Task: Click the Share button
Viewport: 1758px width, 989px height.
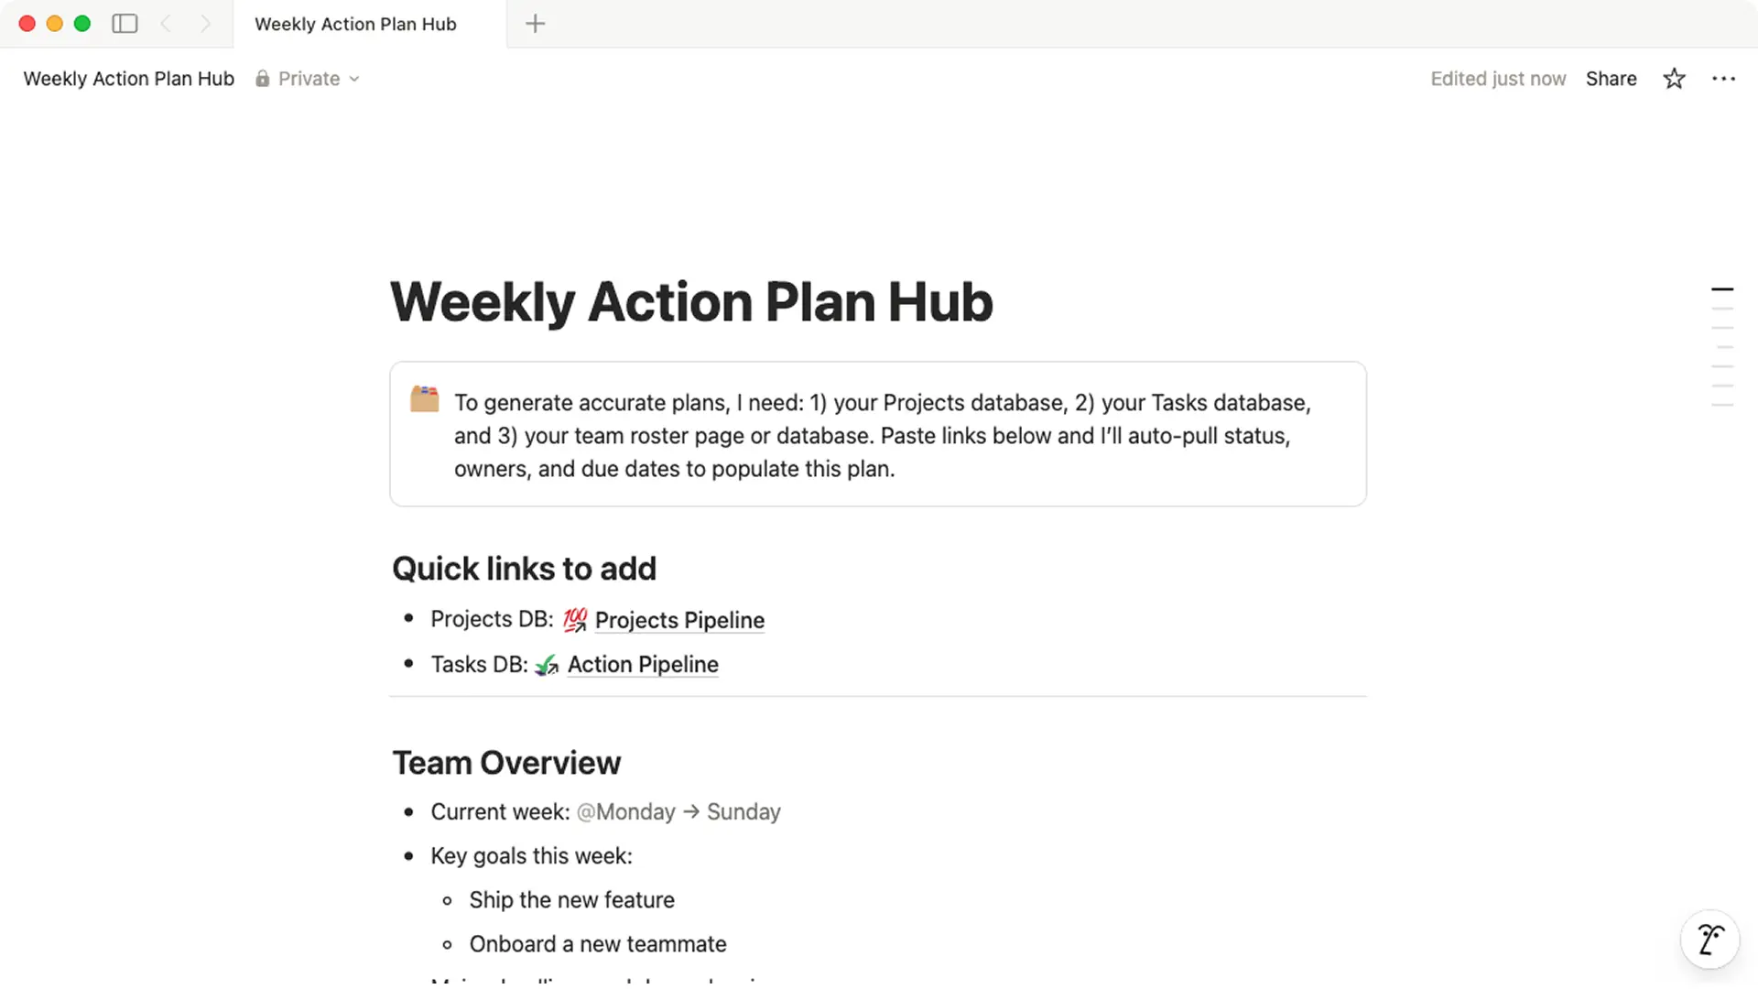Action: pyautogui.click(x=1611, y=79)
